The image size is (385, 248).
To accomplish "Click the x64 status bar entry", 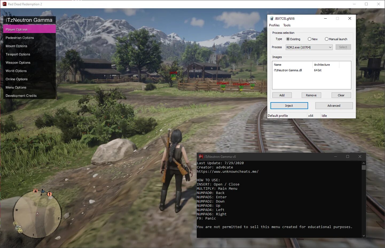I will 311,116.
